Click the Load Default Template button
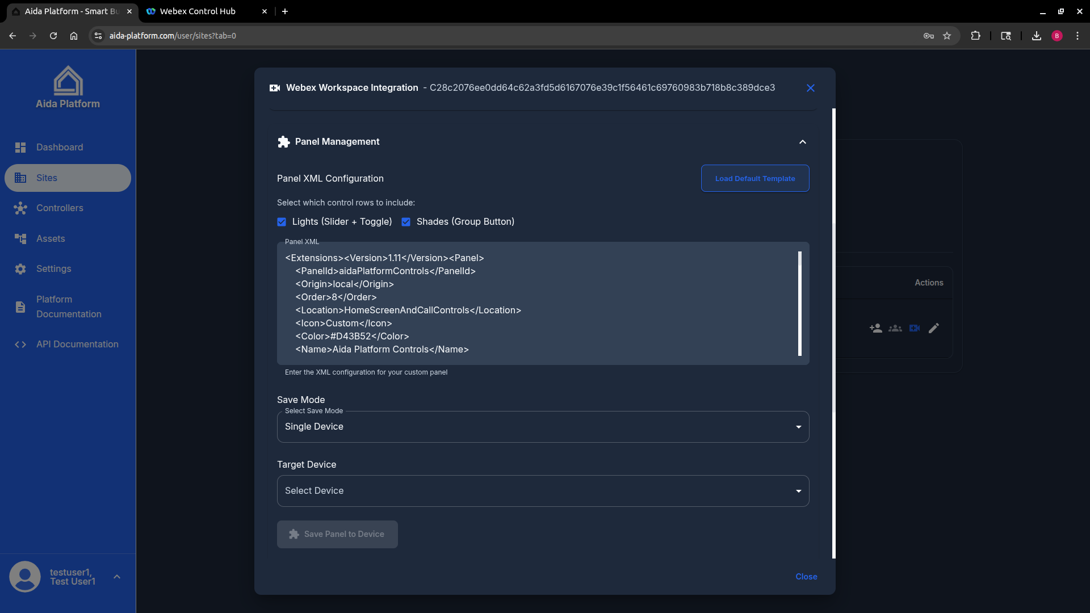 (755, 178)
